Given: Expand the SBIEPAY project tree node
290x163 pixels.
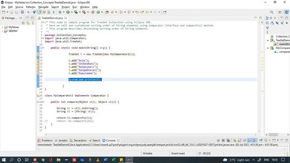Looking at the screenshot, I should 2,31.
